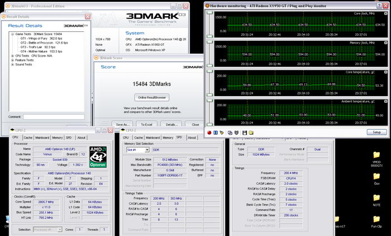The image size is (391, 236).
Task: Collapse the Game Tests tree node
Action: coord(12,34)
